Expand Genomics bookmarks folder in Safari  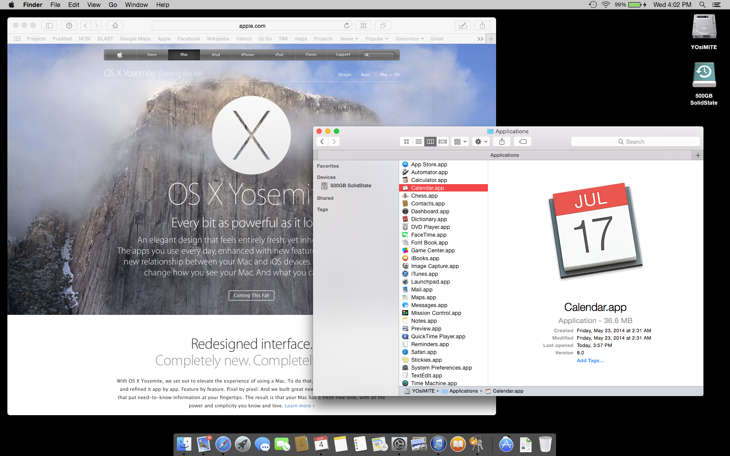(x=410, y=39)
